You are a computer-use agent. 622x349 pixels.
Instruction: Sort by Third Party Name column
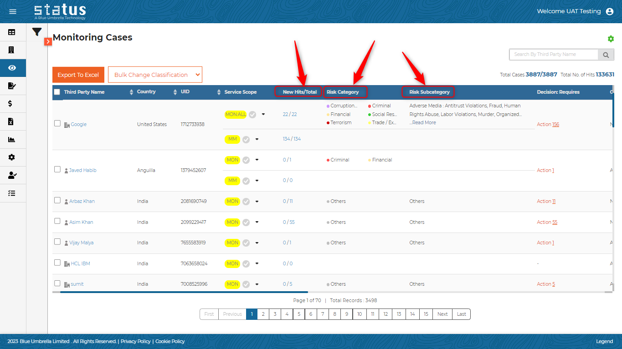click(132, 92)
